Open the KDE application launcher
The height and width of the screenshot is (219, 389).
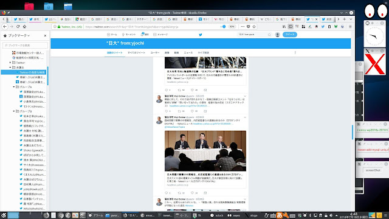[x=4, y=215]
